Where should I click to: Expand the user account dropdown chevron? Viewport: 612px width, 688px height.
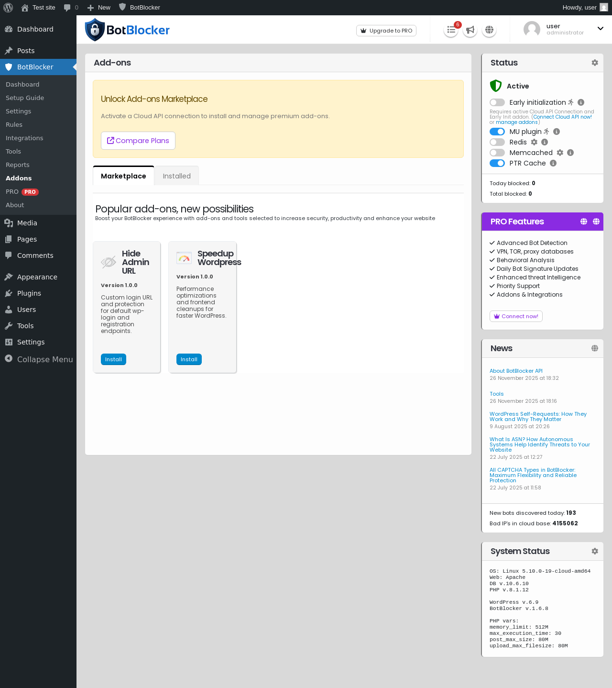click(601, 29)
